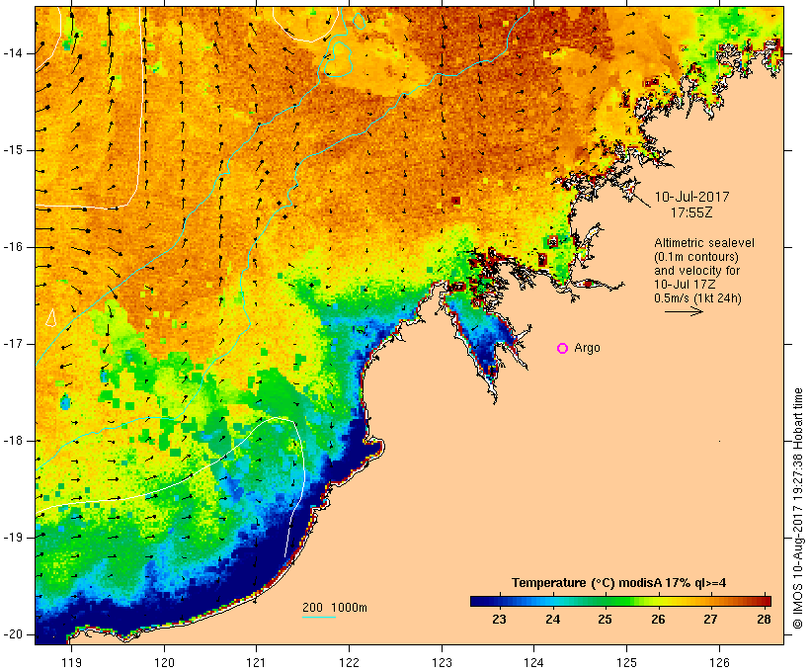
Task: Click the colorbar label '23'
Action: coord(499,620)
